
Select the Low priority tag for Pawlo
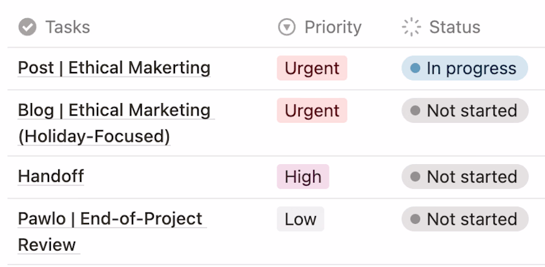coord(300,219)
